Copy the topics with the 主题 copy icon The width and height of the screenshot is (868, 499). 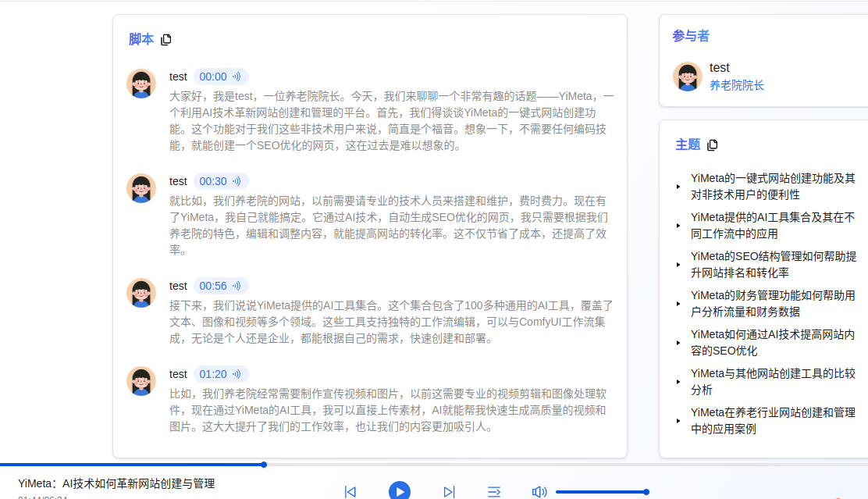coord(713,144)
